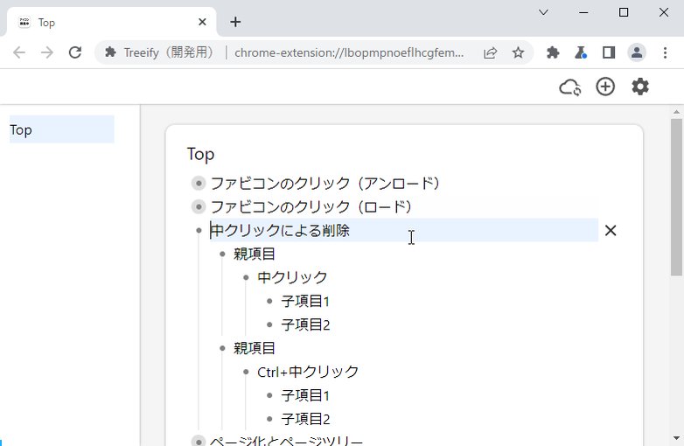Click 子項目2 under 中クリック
The width and height of the screenshot is (684, 446).
305,324
